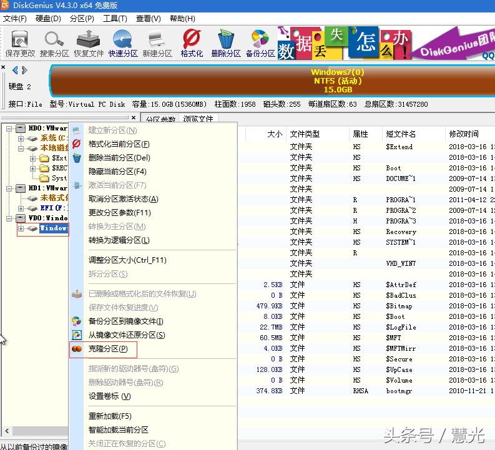Image resolution: width=495 pixels, height=450 pixels.
Task: Choose 转换为逻辑分区(L) menu entry
Action: tap(119, 240)
